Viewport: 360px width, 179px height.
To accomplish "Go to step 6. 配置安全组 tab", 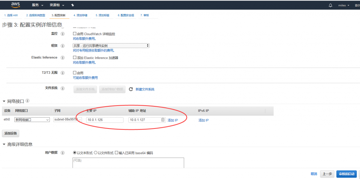I will coord(126,15).
